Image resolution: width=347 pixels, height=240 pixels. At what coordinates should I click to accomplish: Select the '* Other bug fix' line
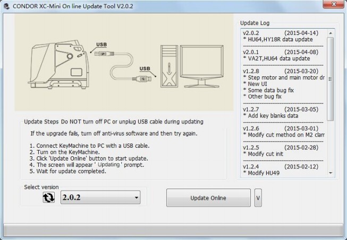(262, 96)
